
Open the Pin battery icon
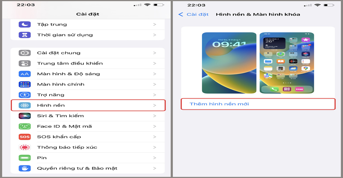24,158
